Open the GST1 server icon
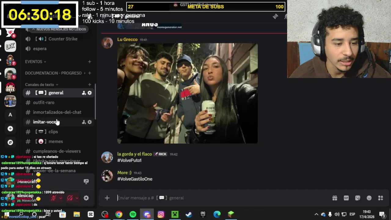The width and height of the screenshot is (391, 220). pyautogui.click(x=10, y=87)
